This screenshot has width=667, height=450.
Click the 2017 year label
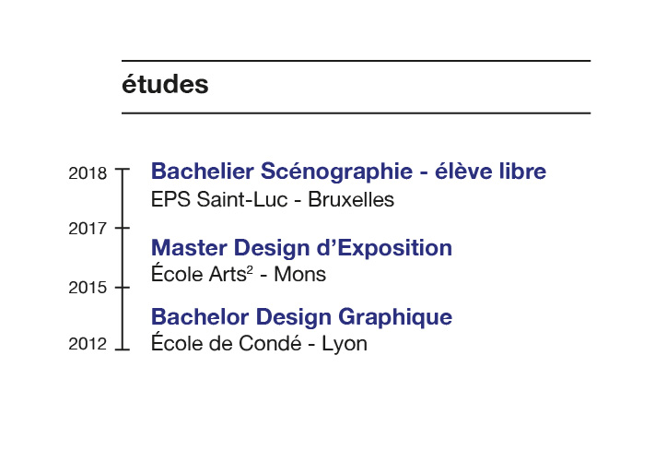pyautogui.click(x=88, y=229)
